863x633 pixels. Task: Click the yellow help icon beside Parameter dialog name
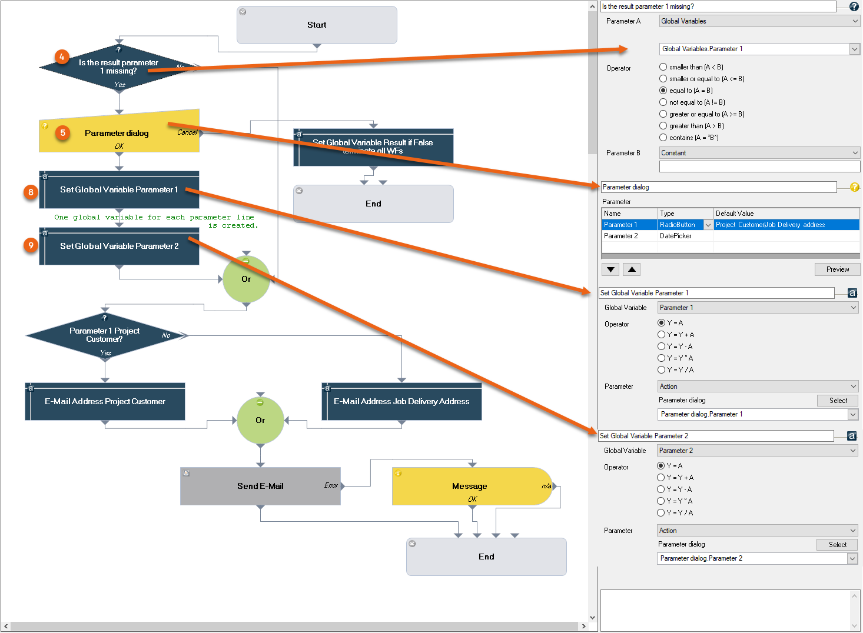pyautogui.click(x=854, y=187)
